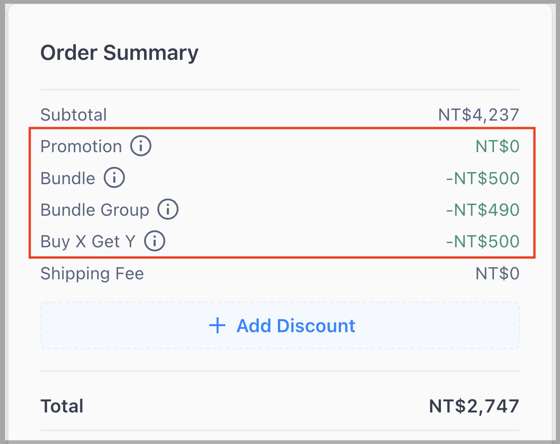Click the Buy X Get Y info icon
The image size is (560, 444).
pos(155,241)
